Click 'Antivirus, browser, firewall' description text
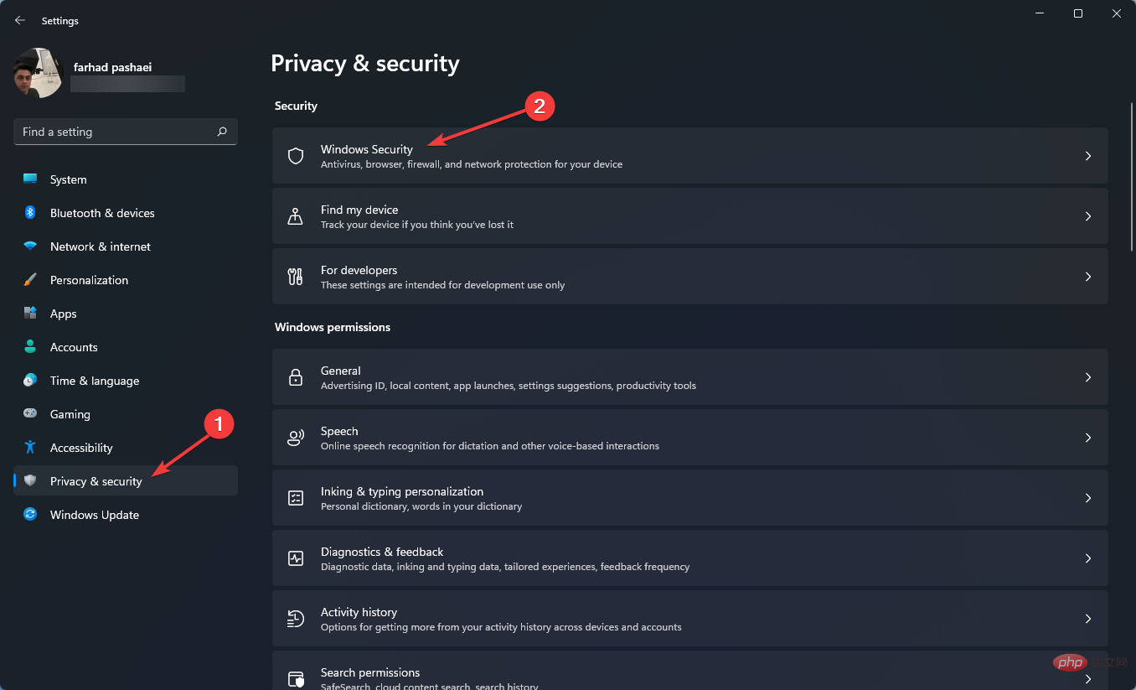The width and height of the screenshot is (1136, 690). [472, 164]
